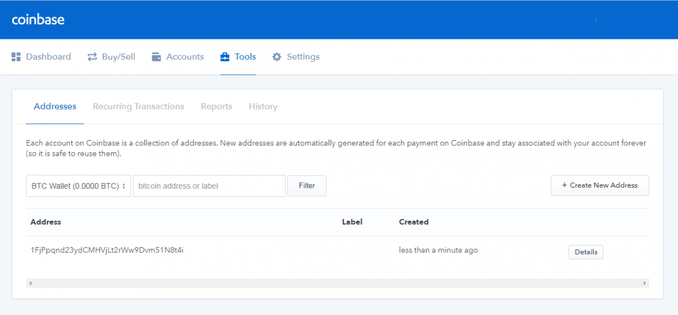Click the Dashboard grid icon
The height and width of the screenshot is (315, 678).
pos(16,57)
